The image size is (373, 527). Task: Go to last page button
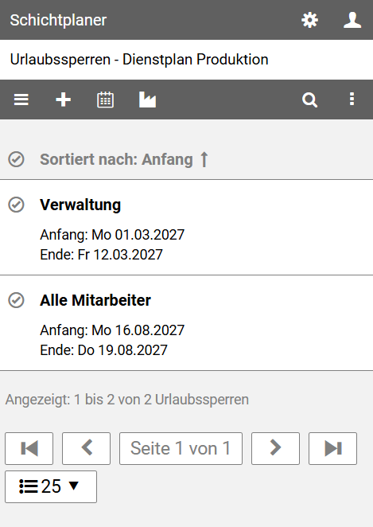click(x=332, y=448)
